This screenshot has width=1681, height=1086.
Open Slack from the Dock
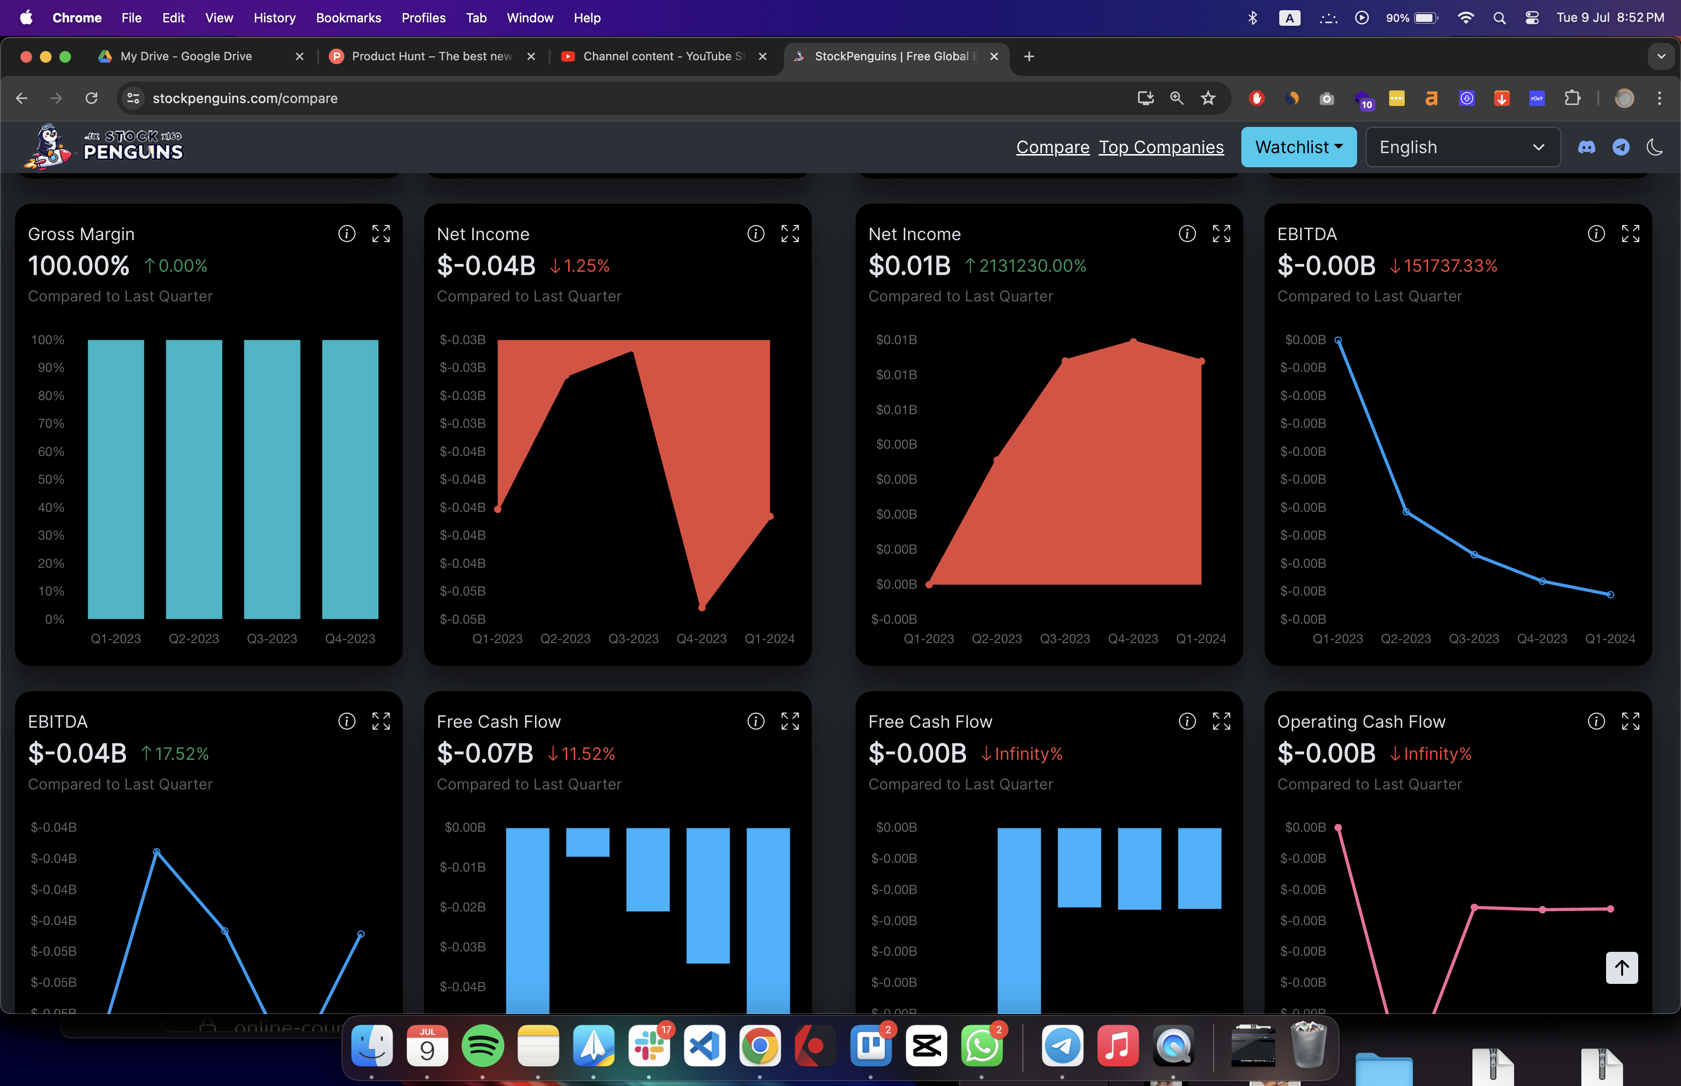coord(649,1045)
